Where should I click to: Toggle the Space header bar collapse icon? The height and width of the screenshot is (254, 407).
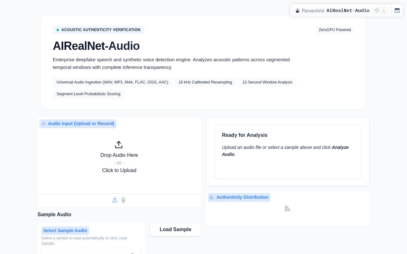[397, 10]
